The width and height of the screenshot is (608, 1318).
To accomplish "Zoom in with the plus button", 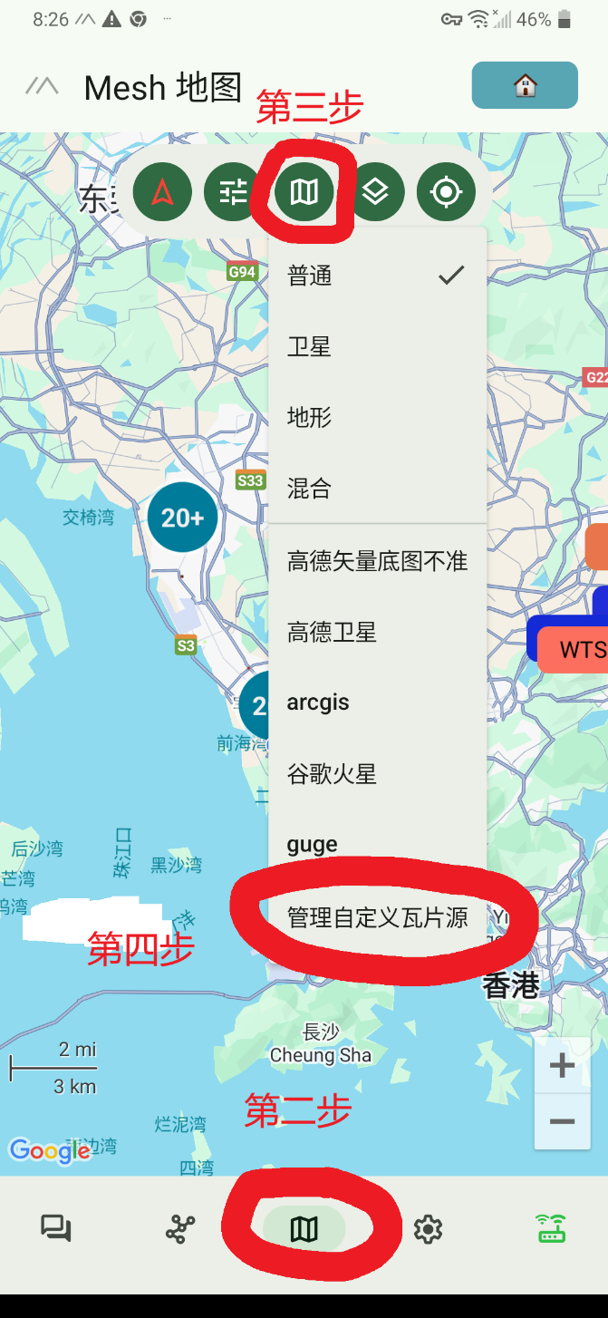I will pyautogui.click(x=563, y=1065).
